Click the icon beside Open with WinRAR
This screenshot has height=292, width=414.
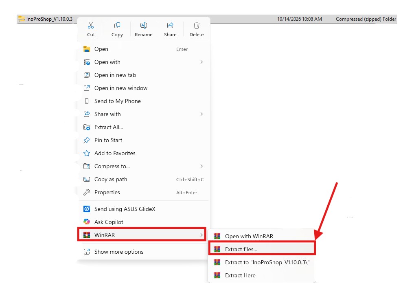tap(217, 236)
